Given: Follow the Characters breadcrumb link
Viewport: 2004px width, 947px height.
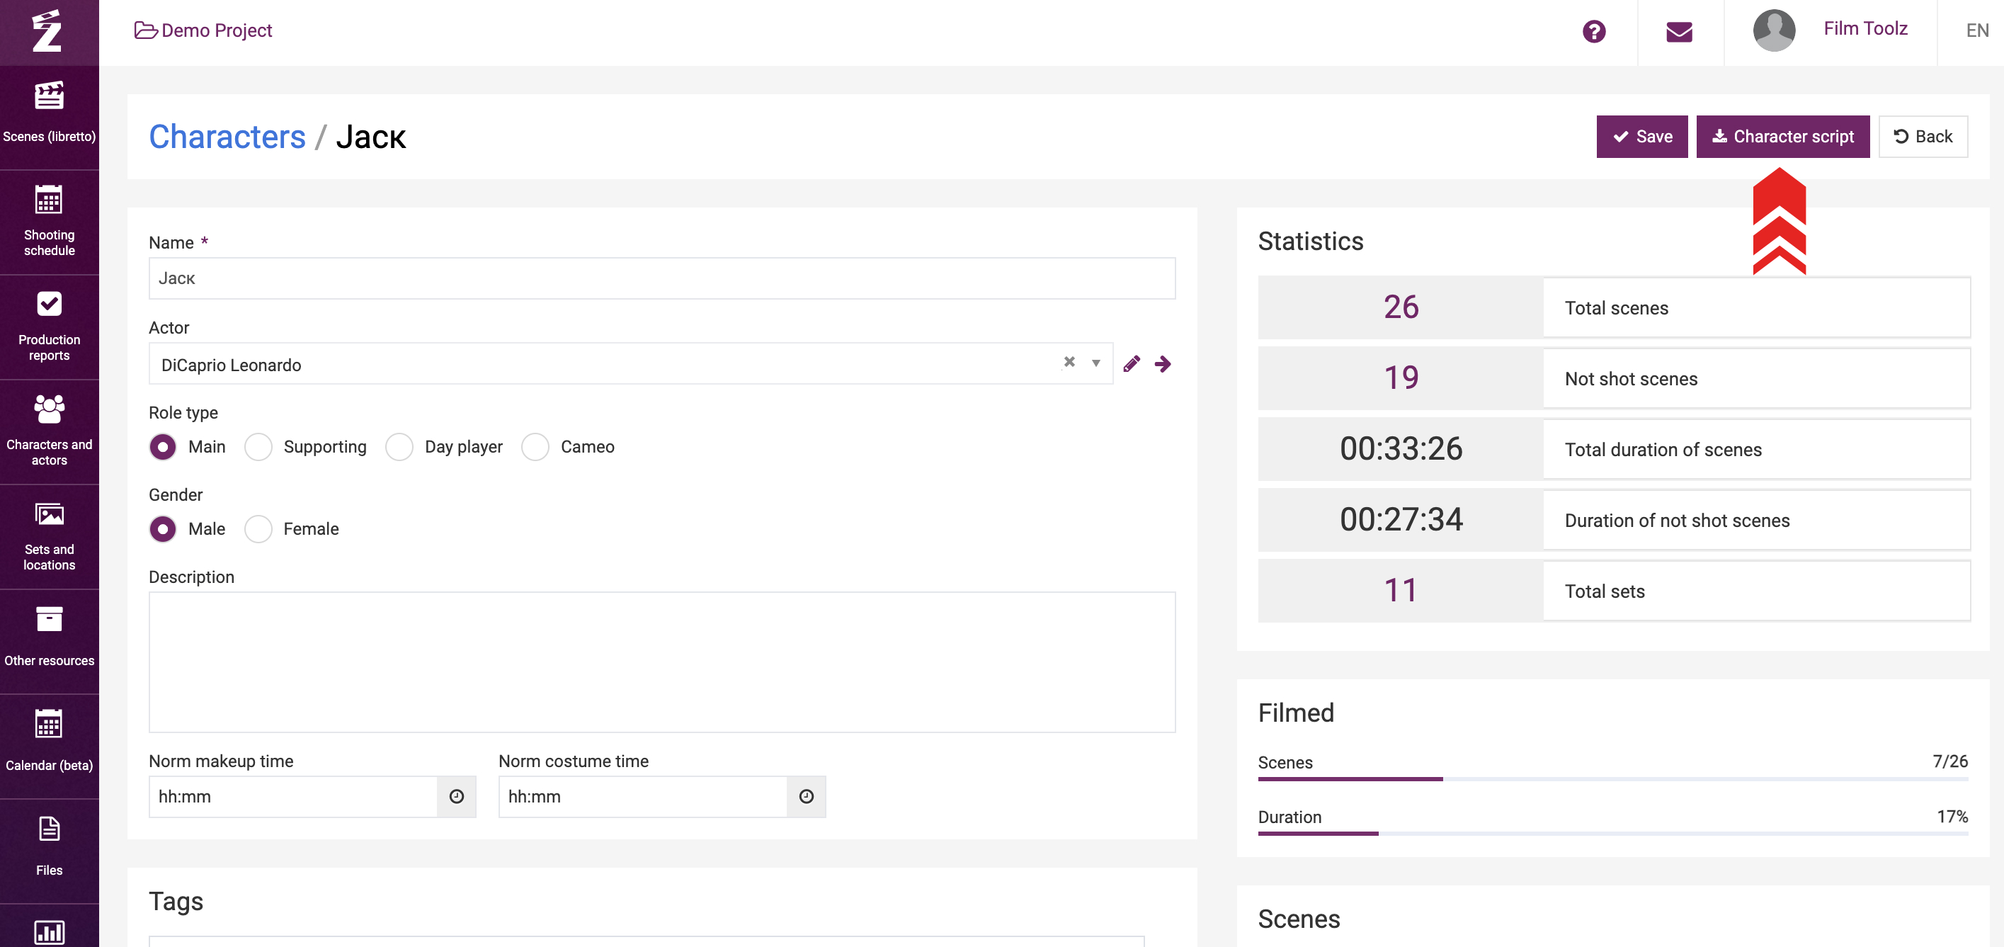Looking at the screenshot, I should pyautogui.click(x=227, y=136).
